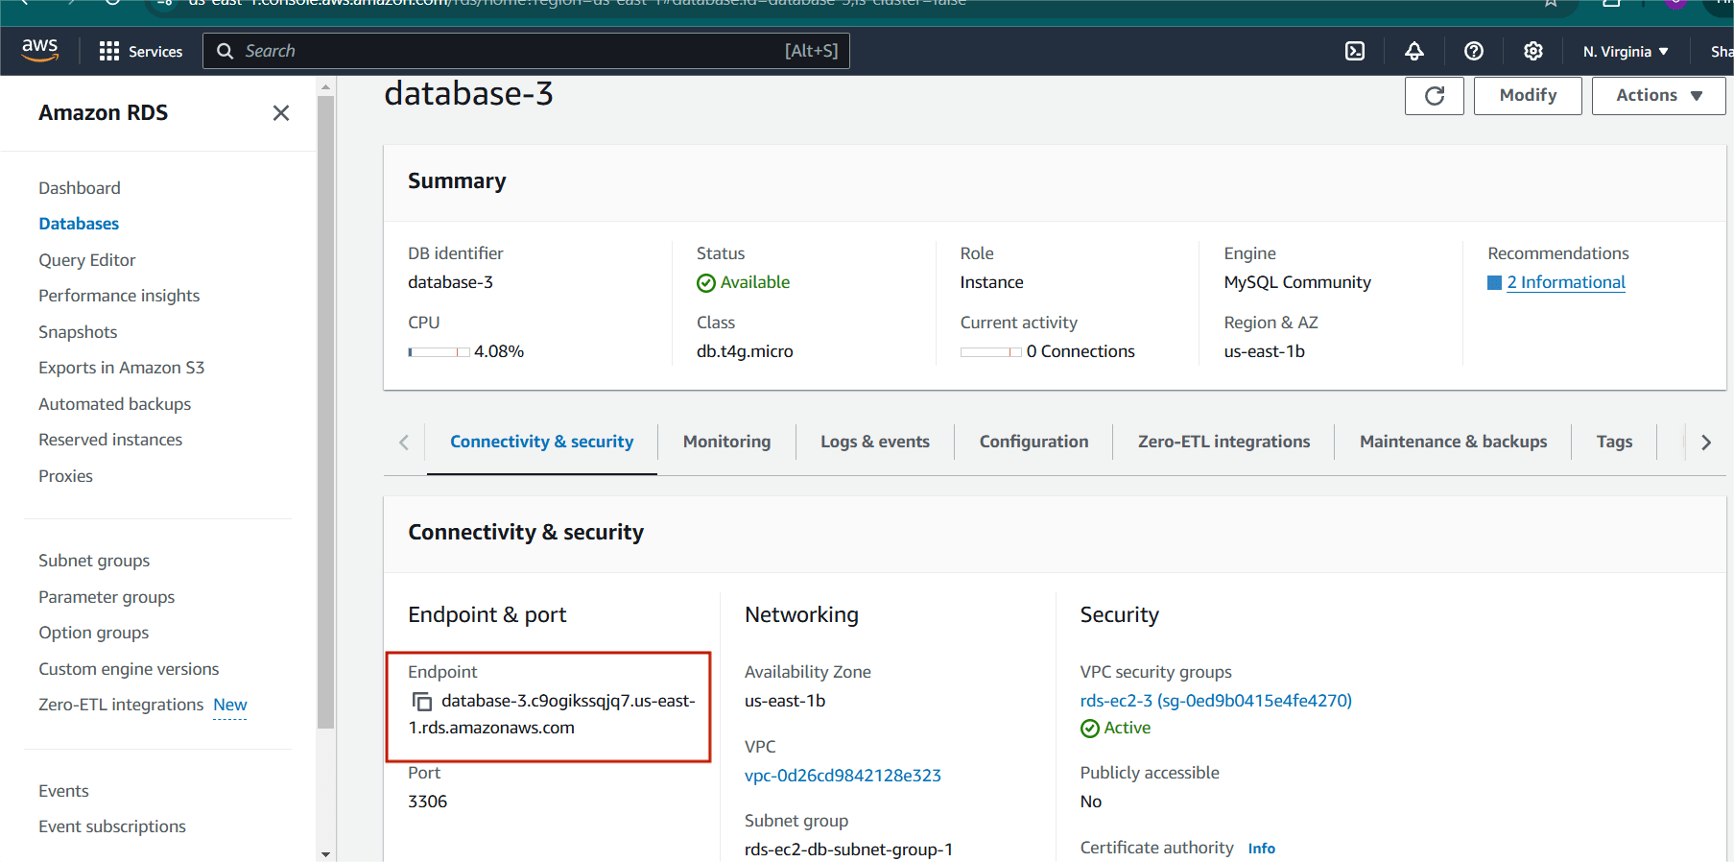Open the Services grid menu

point(141,51)
